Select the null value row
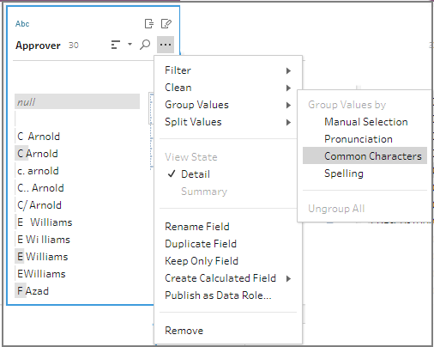Viewport: 434px width, 347px height. 77,101
